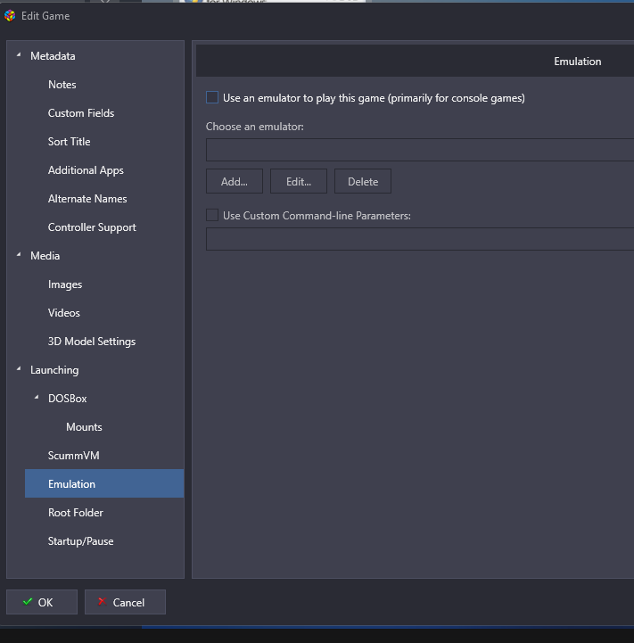Click the green checkmark icon on OK

tap(28, 602)
